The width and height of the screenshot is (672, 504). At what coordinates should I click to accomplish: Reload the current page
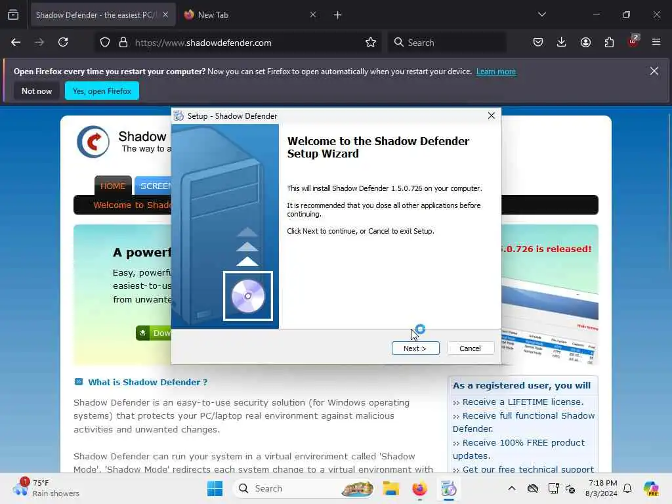[63, 43]
